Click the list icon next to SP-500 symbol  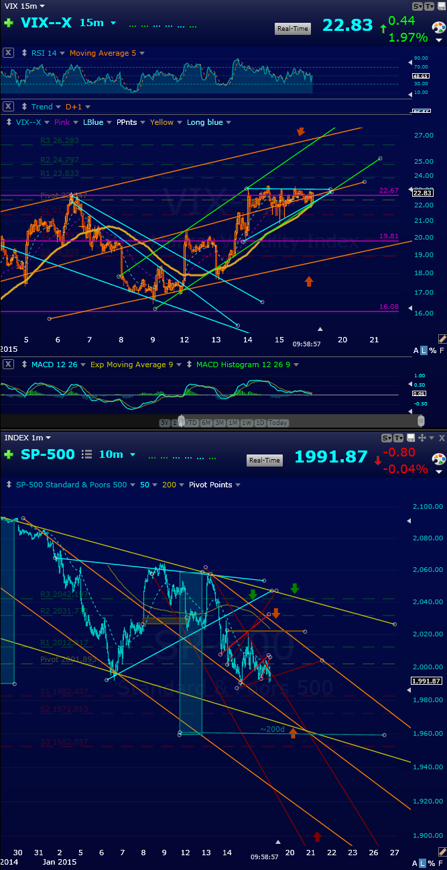[x=86, y=454]
